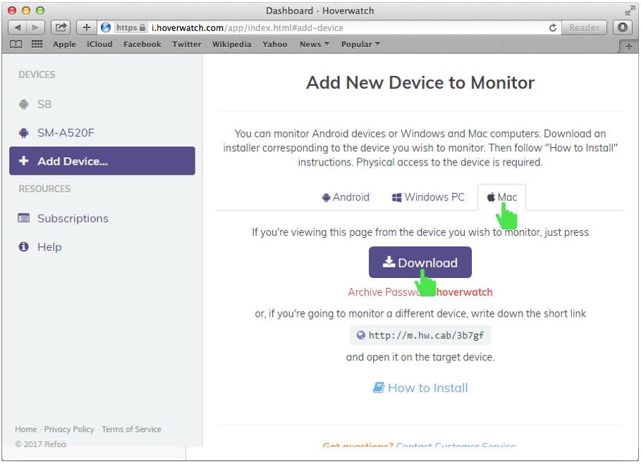Open Help in the sidebar
The height and width of the screenshot is (464, 641).
(x=102, y=247)
